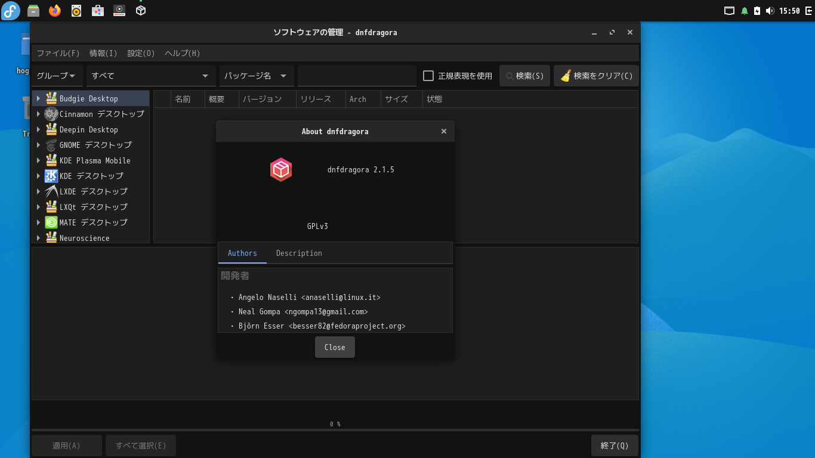Open the software store briefcase launcher
This screenshot has height=458, width=815.
click(98, 11)
